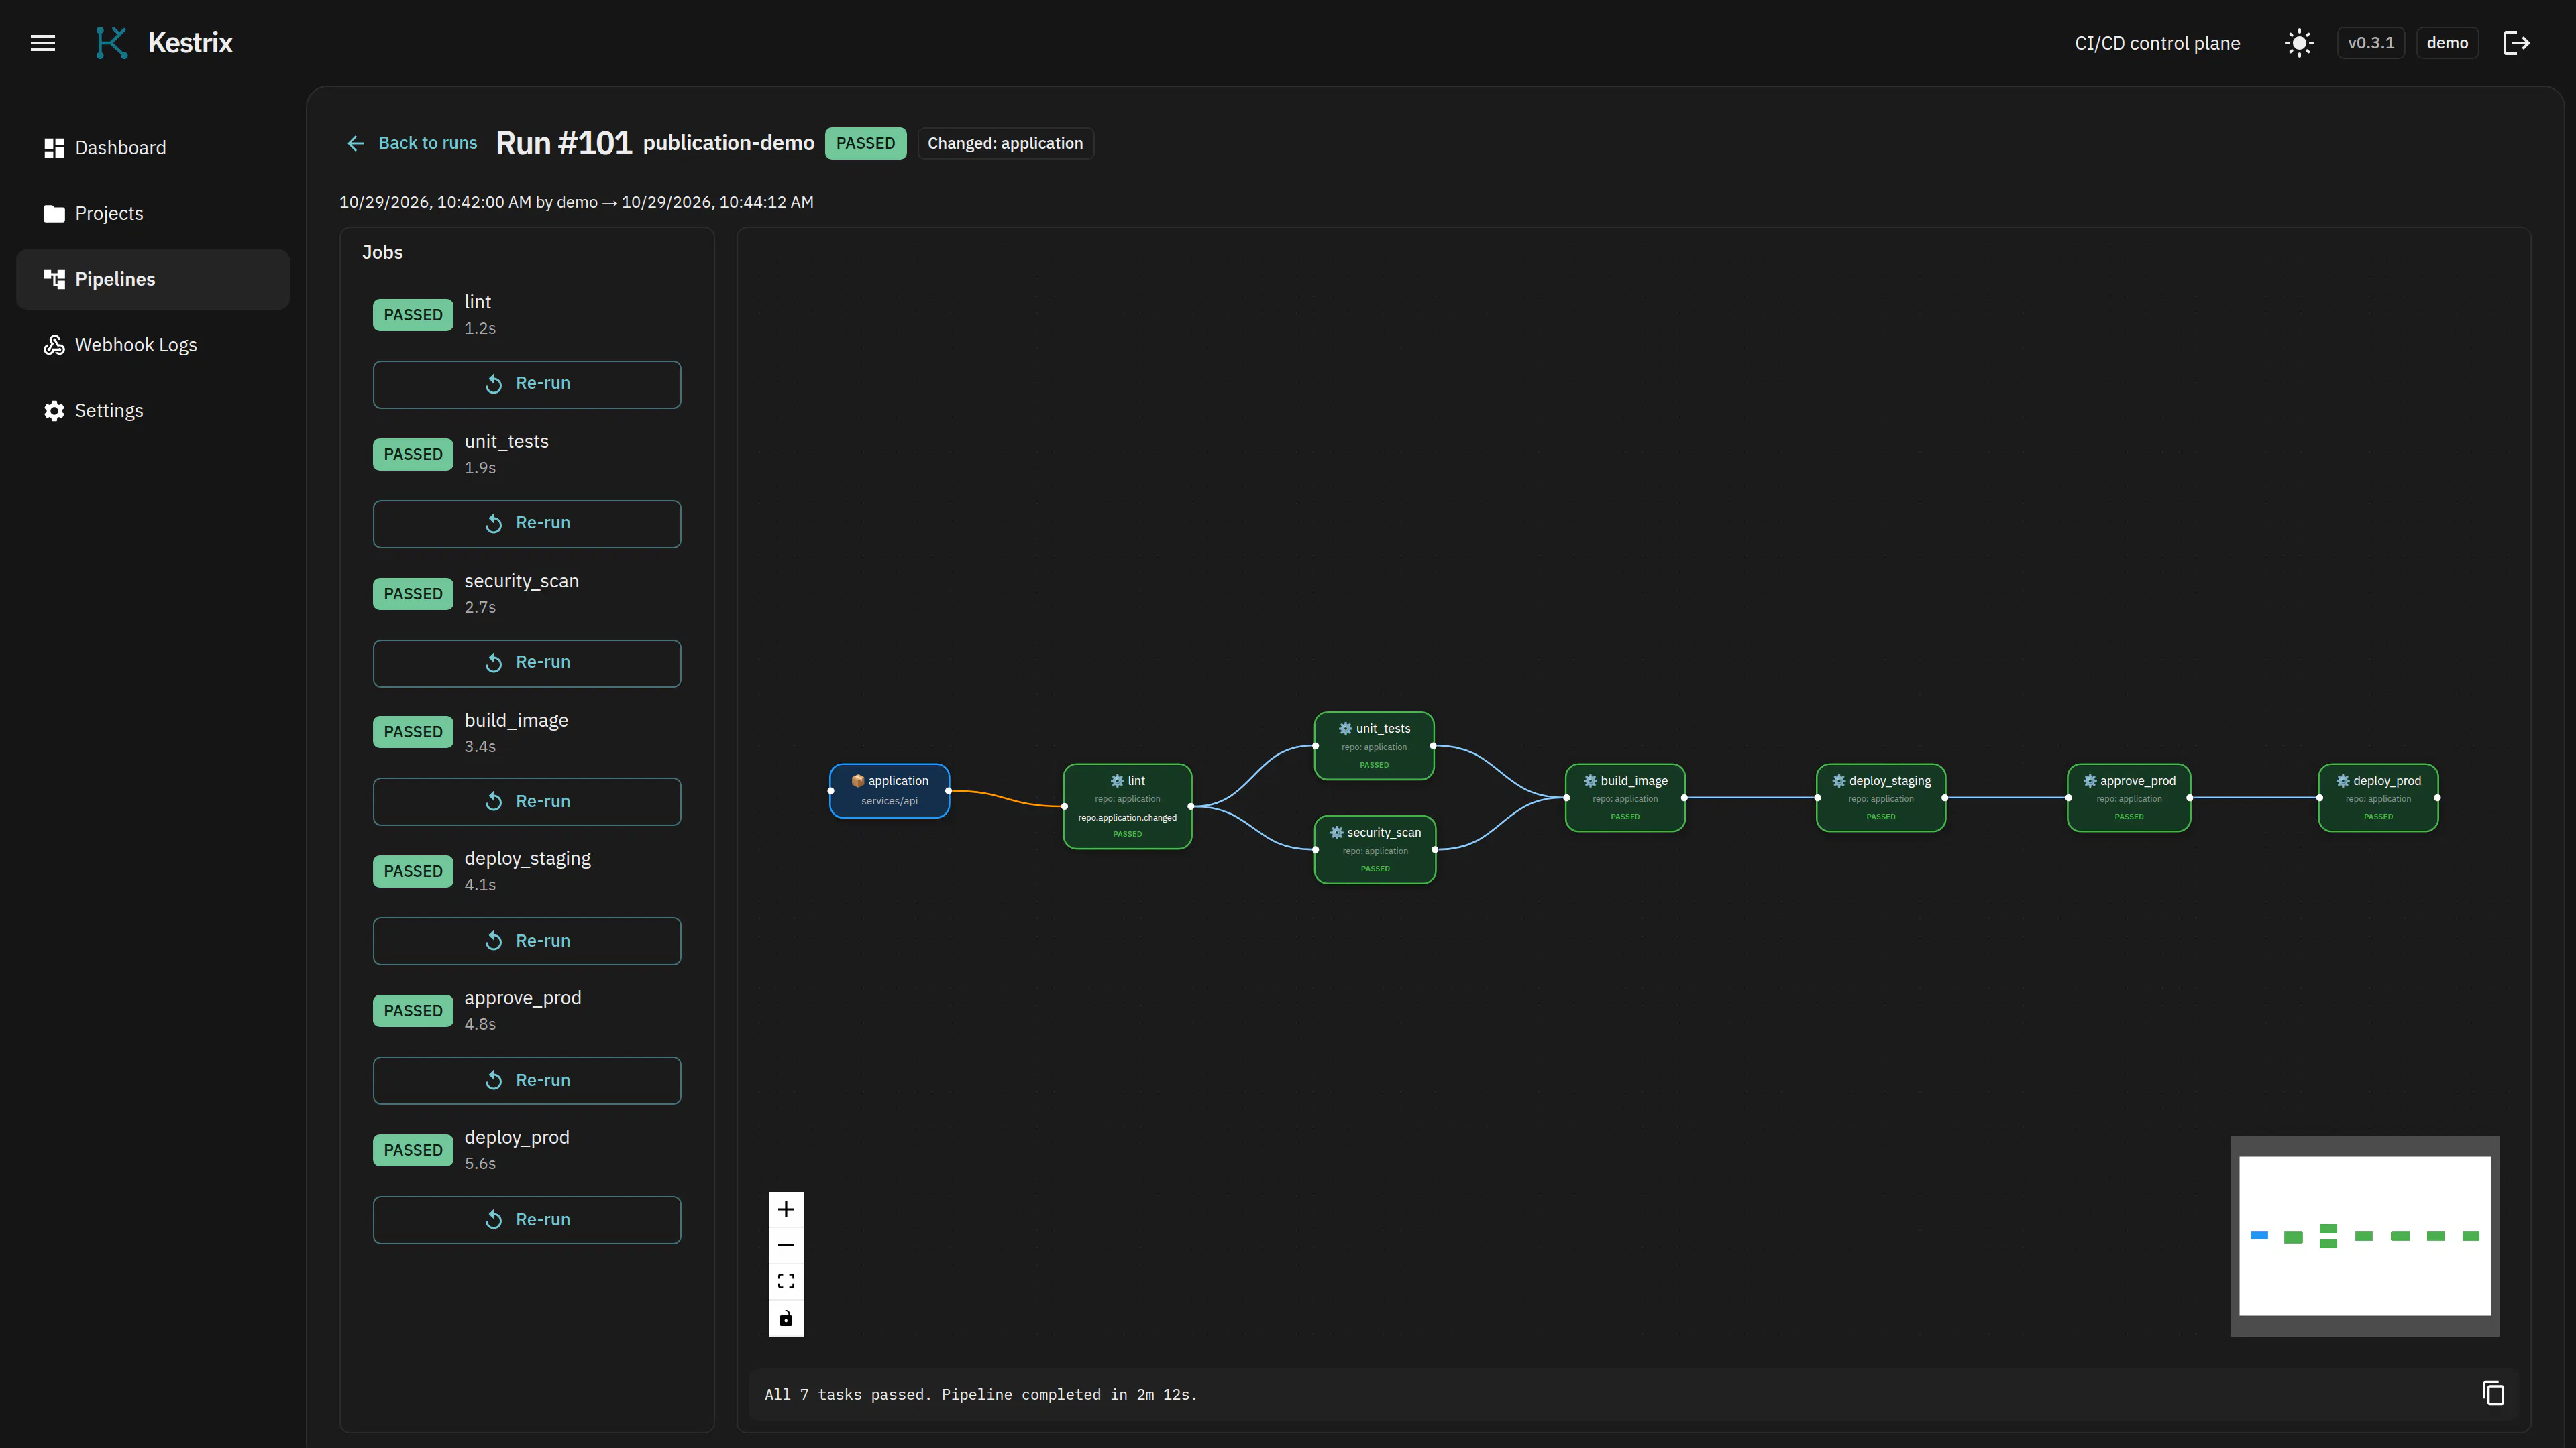Re-run the lint job
Screen dimensions: 2576x1448
[x=527, y=383]
